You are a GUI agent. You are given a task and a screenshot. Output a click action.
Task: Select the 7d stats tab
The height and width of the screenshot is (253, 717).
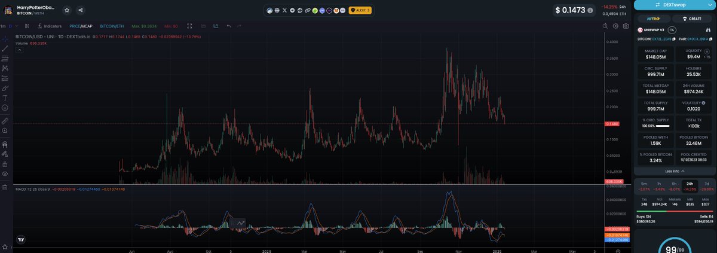point(706,185)
